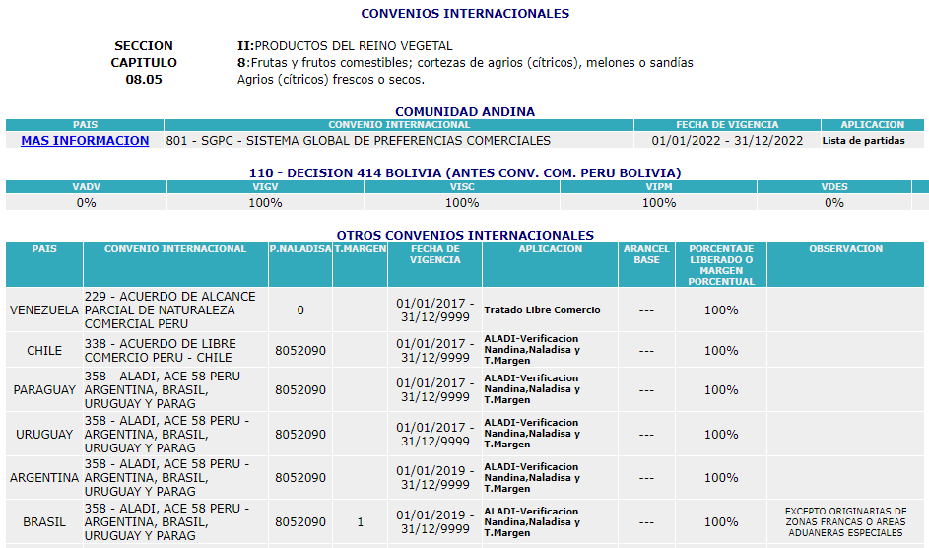The image size is (929, 548).
Task: Select the 100% value under VISC
Action: pyautogui.click(x=462, y=203)
